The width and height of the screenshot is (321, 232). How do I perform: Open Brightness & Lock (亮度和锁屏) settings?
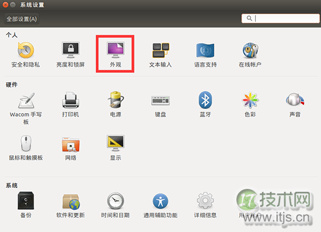pyautogui.click(x=71, y=54)
